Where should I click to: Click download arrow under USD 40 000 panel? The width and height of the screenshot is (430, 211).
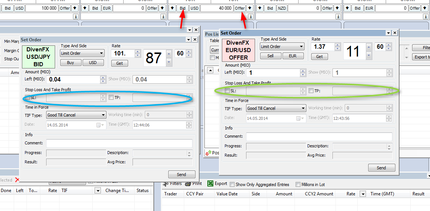point(251,17)
